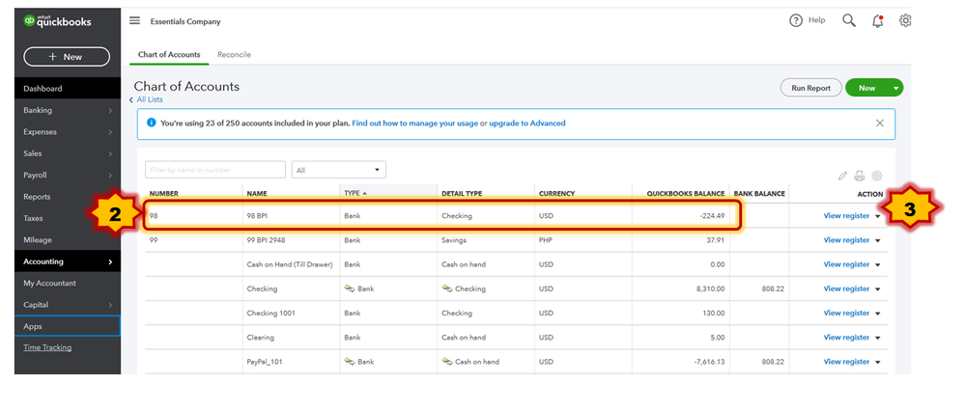
Task: Click the NUMBER column header
Action: click(163, 193)
